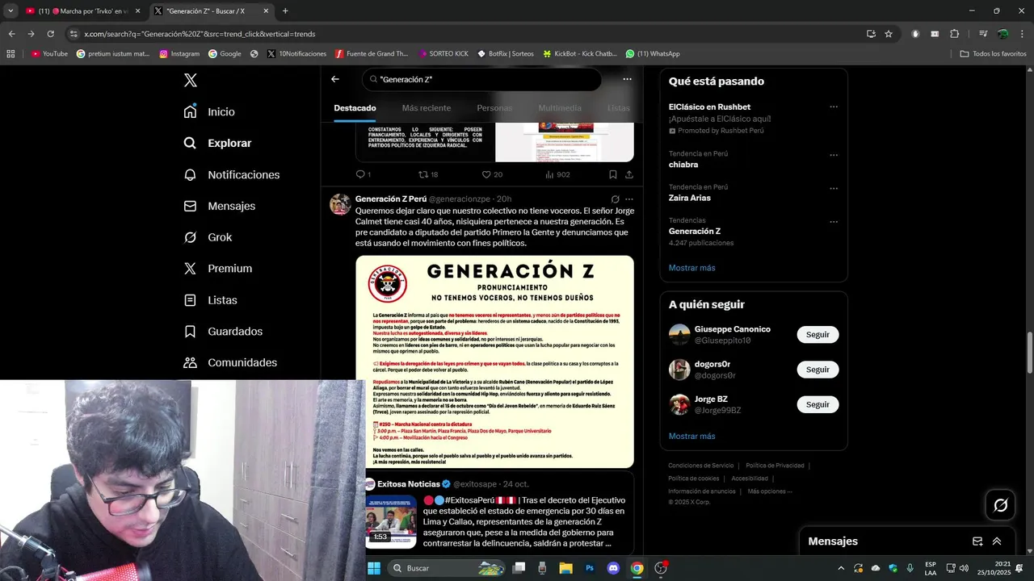
Task: Compose new message in Mensajes drawer
Action: click(x=977, y=541)
